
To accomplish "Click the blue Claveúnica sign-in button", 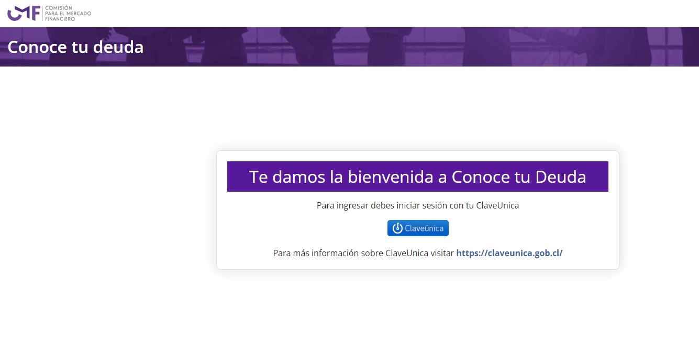I will (x=418, y=228).
